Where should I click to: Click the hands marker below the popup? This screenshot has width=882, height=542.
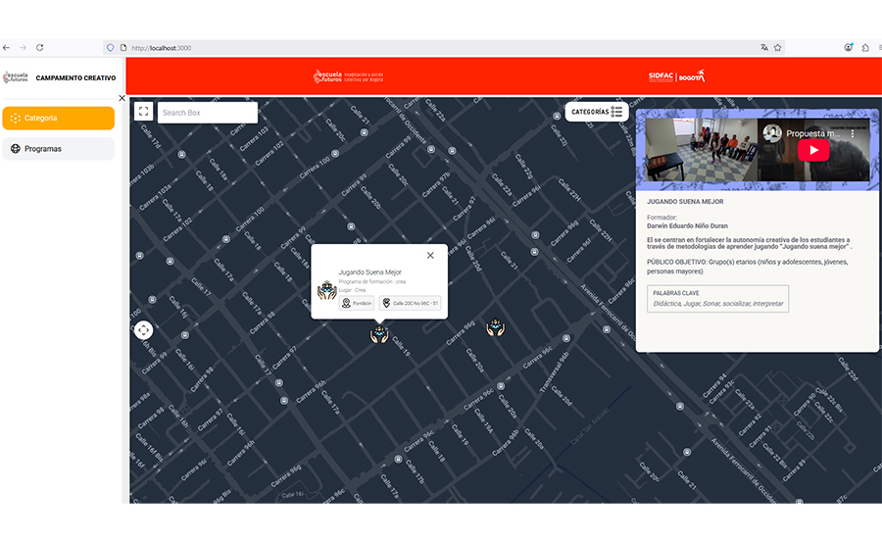[379, 334]
